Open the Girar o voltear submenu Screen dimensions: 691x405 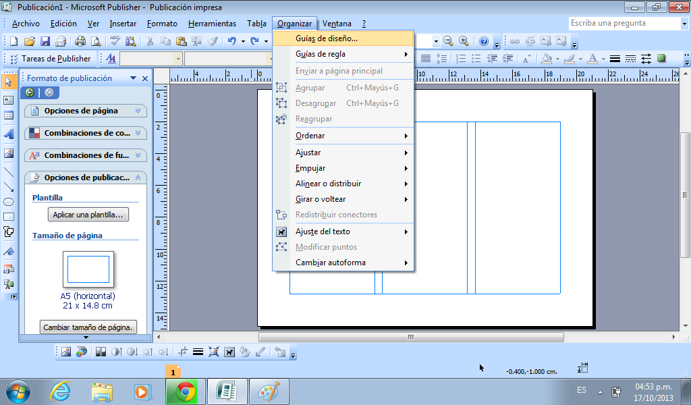coord(343,199)
